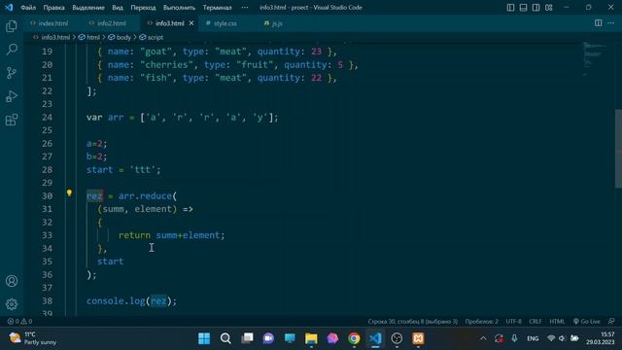Click html breadcrumb item
622x350 pixels.
pos(93,37)
